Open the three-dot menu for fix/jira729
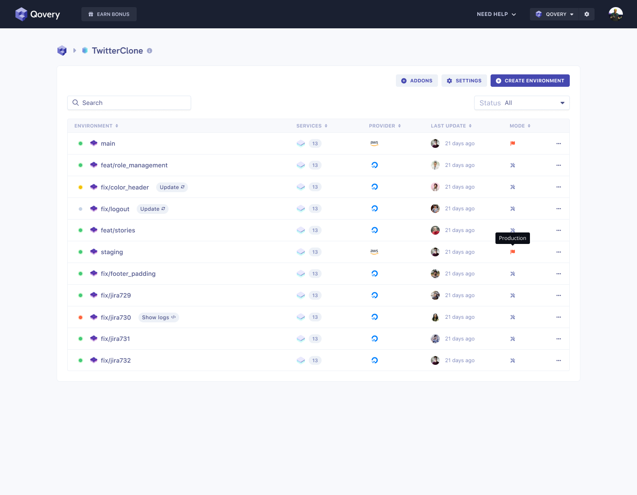The image size is (637, 495). 559,295
